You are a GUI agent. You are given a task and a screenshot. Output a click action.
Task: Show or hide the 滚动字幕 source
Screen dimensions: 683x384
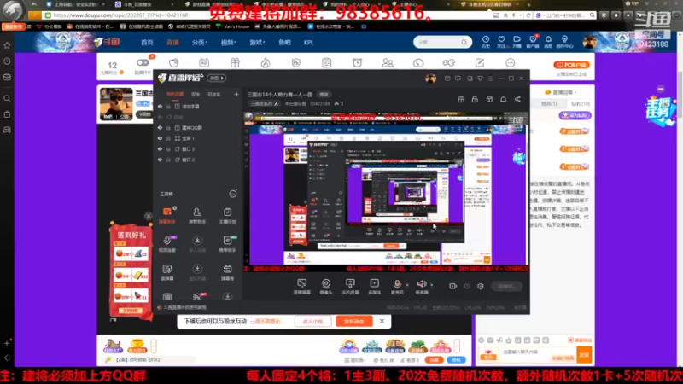tap(160, 106)
